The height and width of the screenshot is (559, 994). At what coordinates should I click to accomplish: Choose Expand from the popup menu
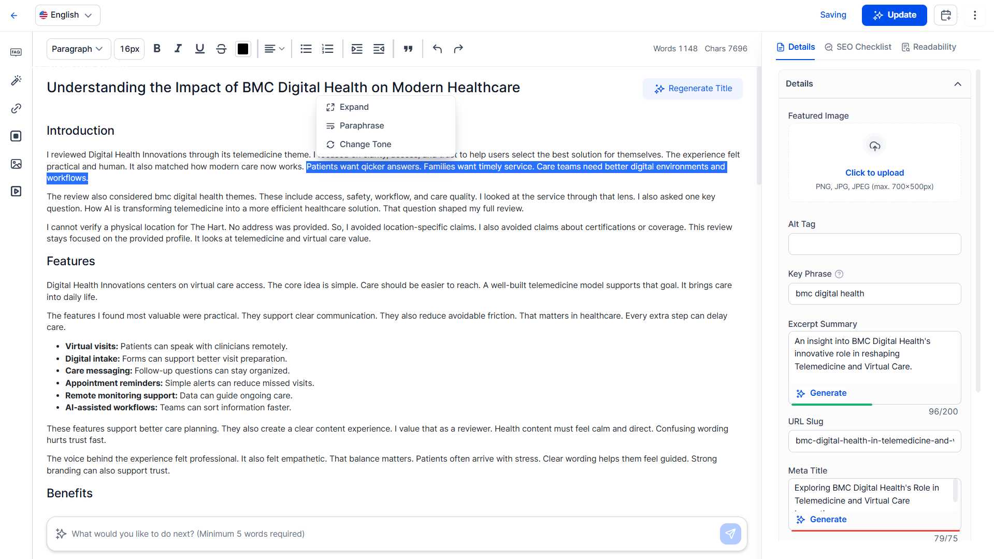[386, 107]
